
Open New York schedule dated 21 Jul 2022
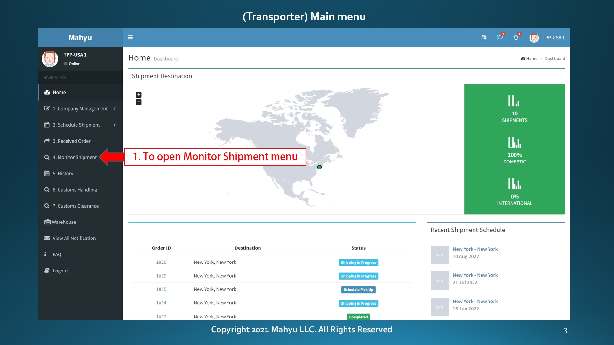(475, 275)
